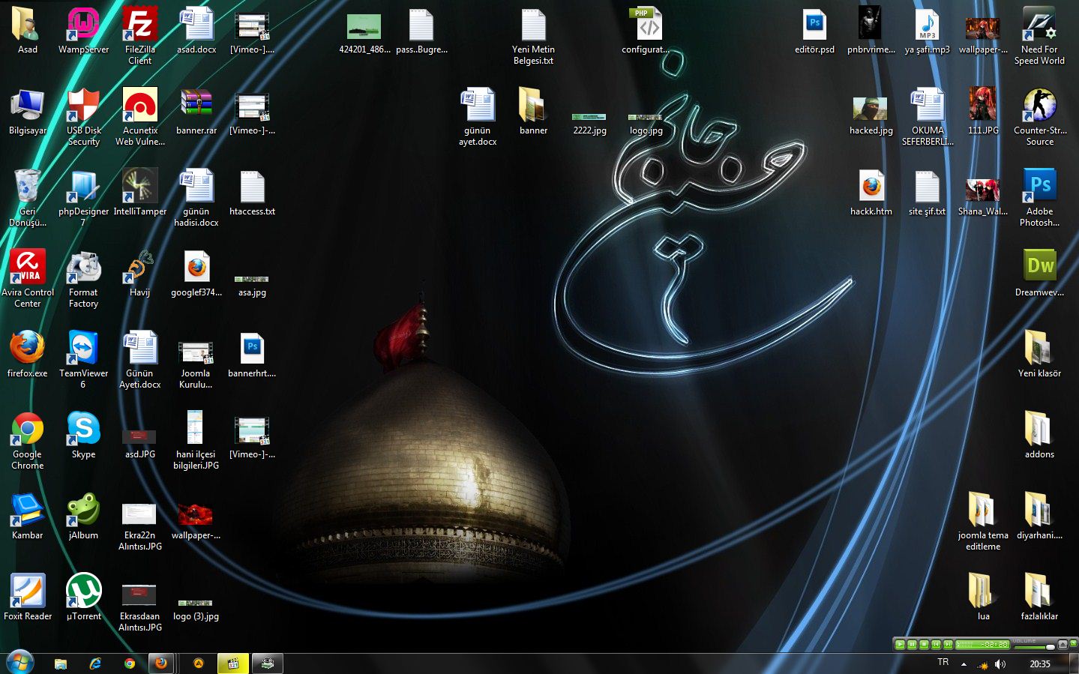1079x674 pixels.
Task: Select the asad.docx document
Action: pyautogui.click(x=196, y=31)
